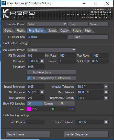Viewport: 114px width, 140px height.
Task: Open the Final Gather Preset dropdown
Action: pyautogui.click(x=51, y=50)
